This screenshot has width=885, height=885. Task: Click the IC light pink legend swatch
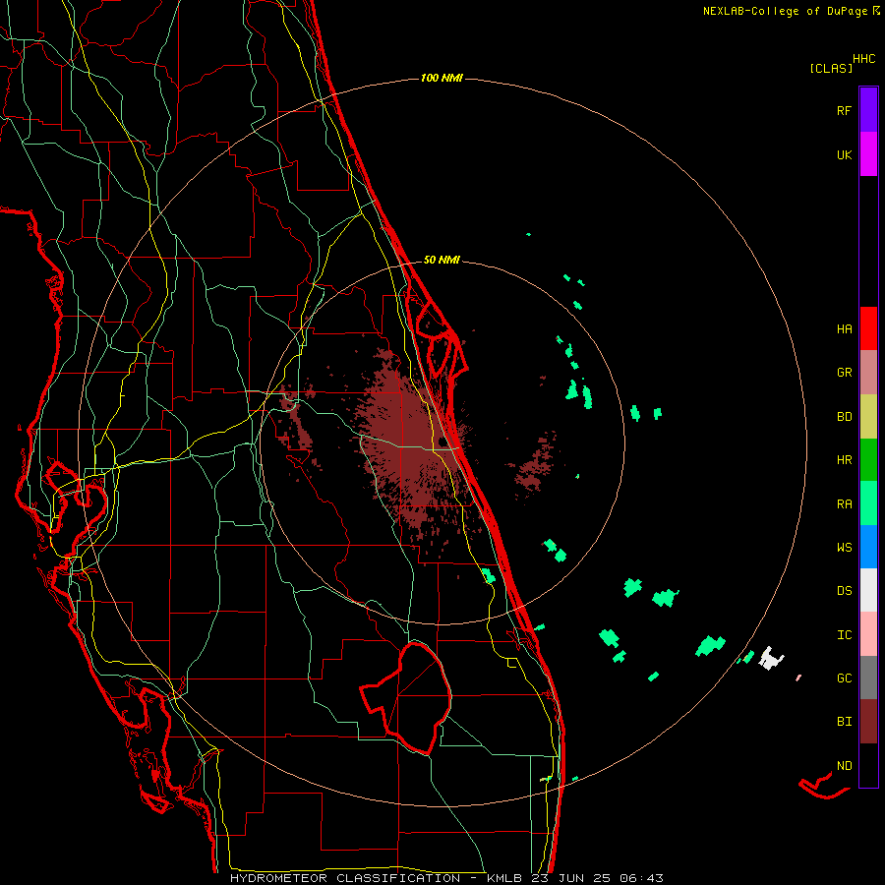[868, 634]
